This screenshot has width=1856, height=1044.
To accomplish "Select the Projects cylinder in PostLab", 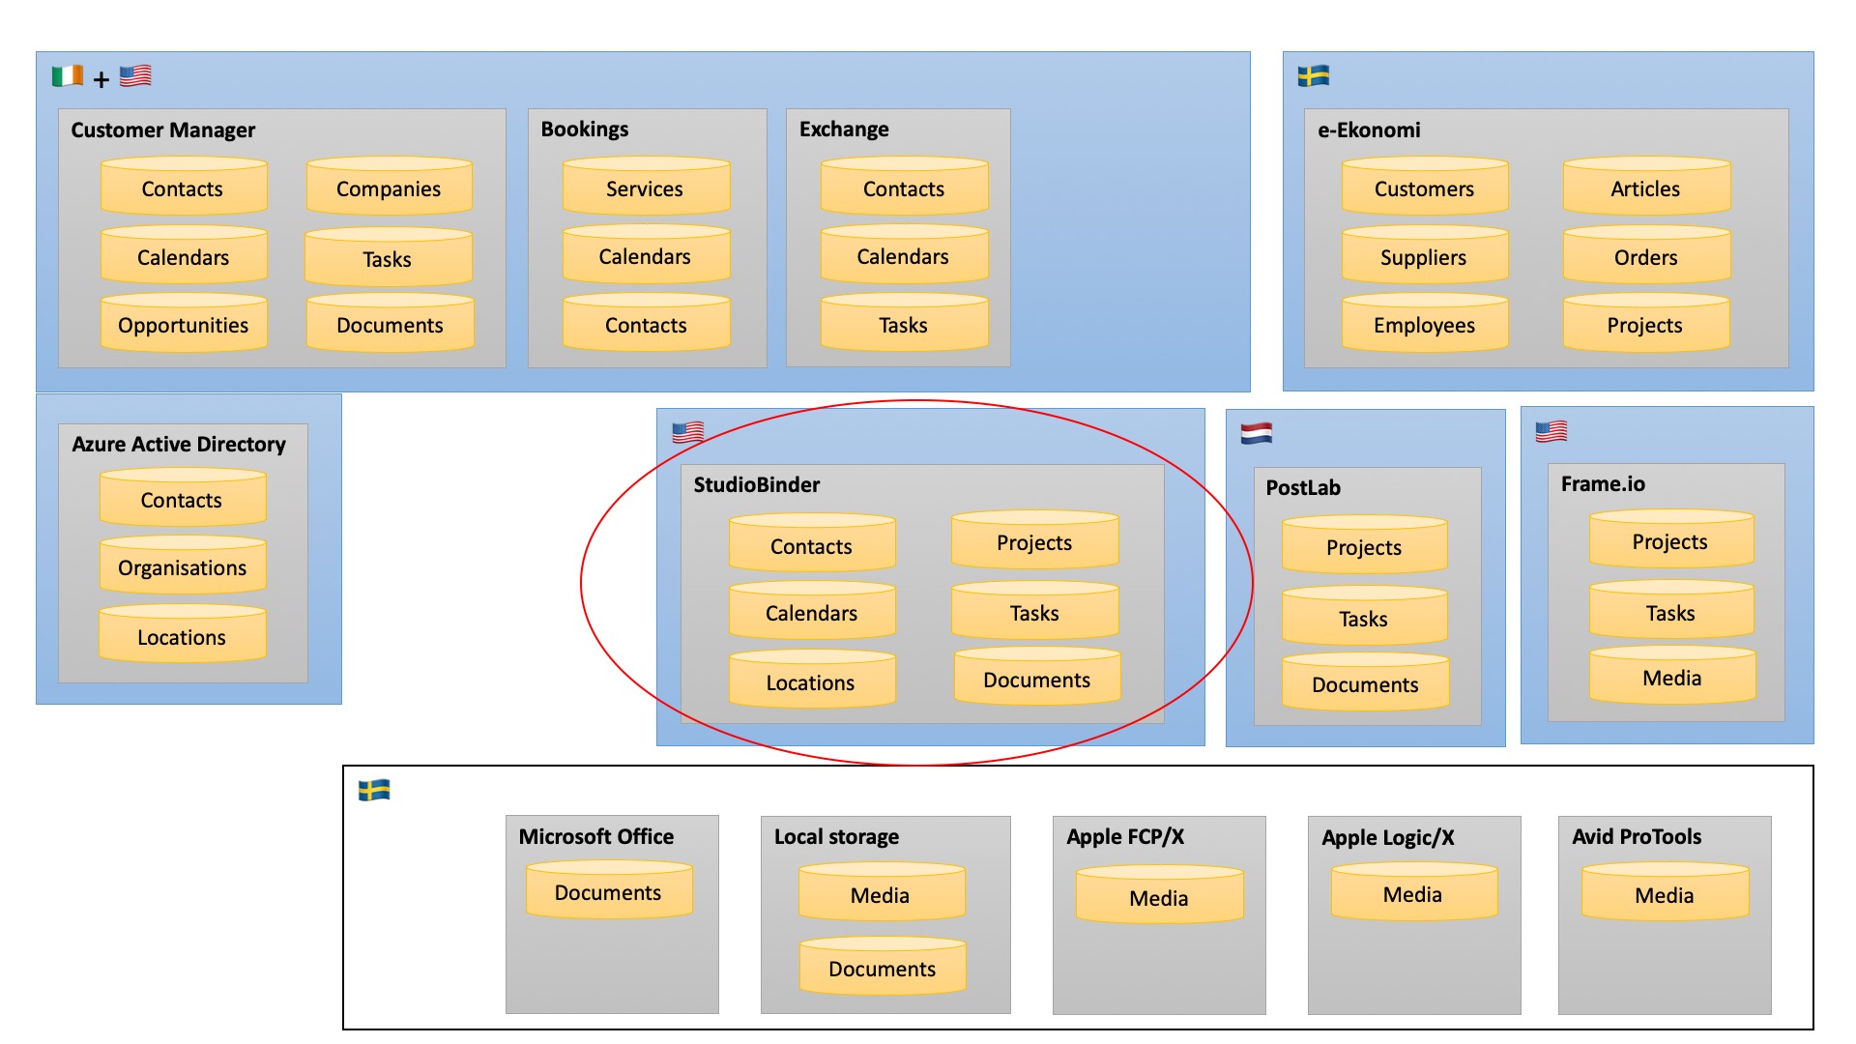I will coord(1365,544).
